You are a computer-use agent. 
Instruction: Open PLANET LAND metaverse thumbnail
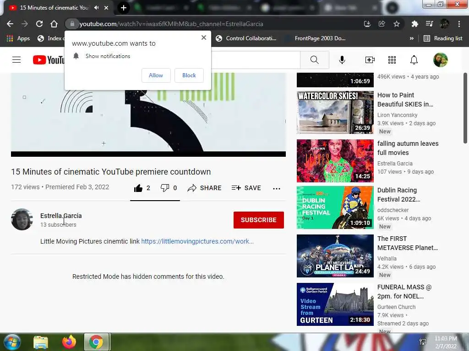click(x=335, y=256)
